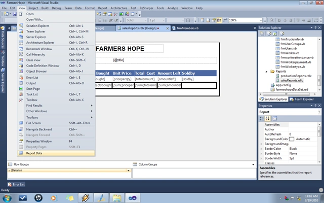Select the Solution Explorer bottom tab
Screen dimensions: 324x203
tap(273, 99)
